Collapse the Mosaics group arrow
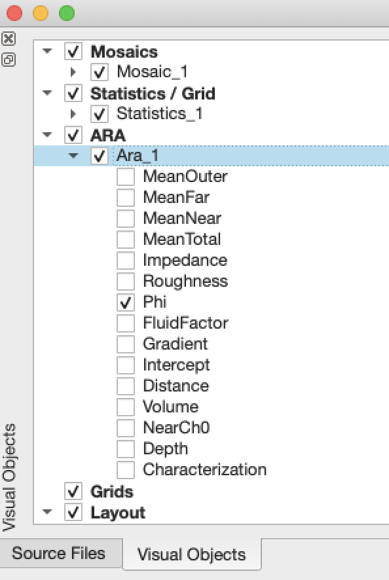 (47, 50)
